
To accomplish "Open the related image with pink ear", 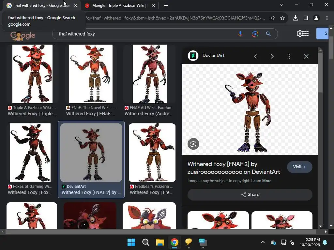I will [282, 220].
